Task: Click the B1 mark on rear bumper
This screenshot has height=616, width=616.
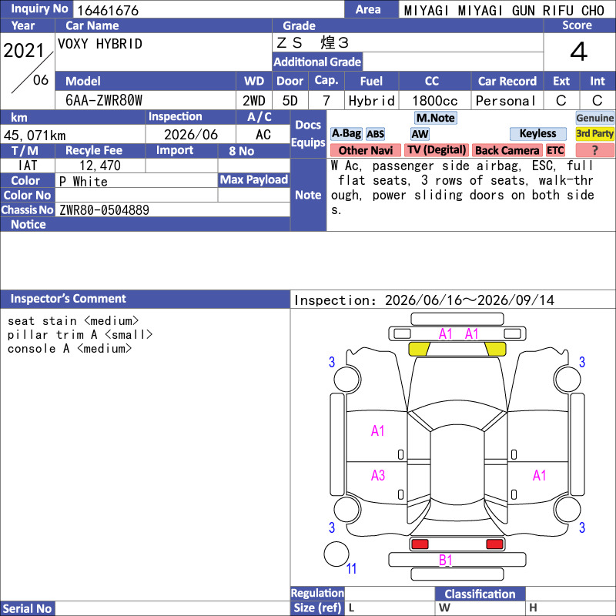Action: coord(445,560)
